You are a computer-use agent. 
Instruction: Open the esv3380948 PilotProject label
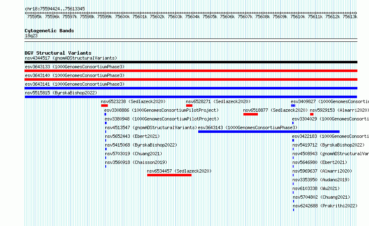tap(162, 119)
